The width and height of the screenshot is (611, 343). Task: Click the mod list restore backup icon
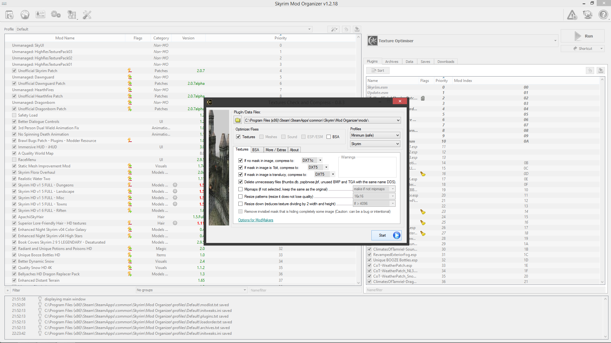(x=346, y=29)
